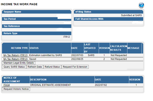
Task: Click Request For Extension button
Action: [x=75, y=67]
